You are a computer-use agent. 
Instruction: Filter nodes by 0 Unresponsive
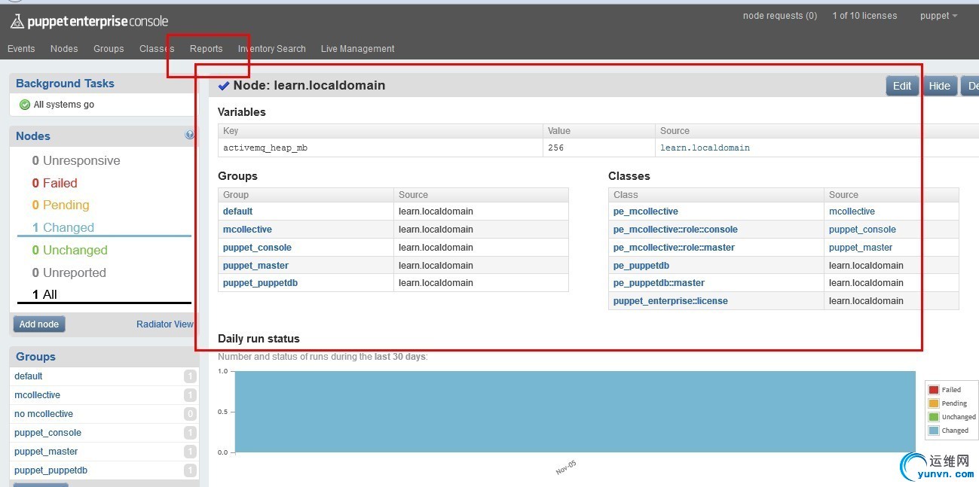[76, 160]
